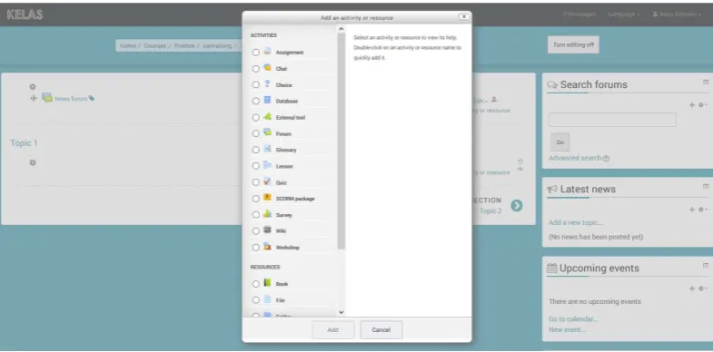Image resolution: width=713 pixels, height=352 pixels.
Task: Click the Courses breadcrumb link
Action: tap(155, 46)
